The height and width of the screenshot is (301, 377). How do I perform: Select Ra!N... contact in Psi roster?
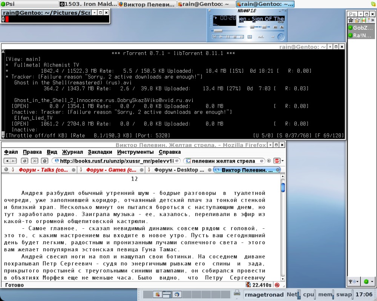coord(362,35)
